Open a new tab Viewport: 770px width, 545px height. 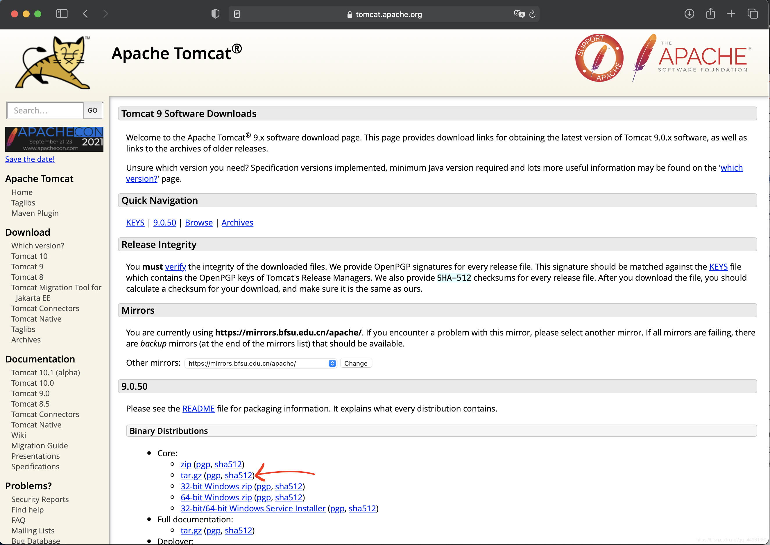732,14
